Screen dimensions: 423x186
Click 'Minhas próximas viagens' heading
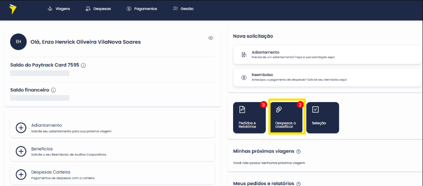(x=263, y=151)
